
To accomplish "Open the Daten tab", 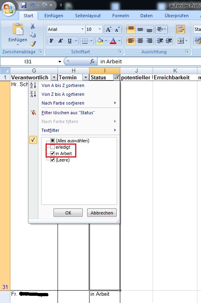I will [147, 16].
